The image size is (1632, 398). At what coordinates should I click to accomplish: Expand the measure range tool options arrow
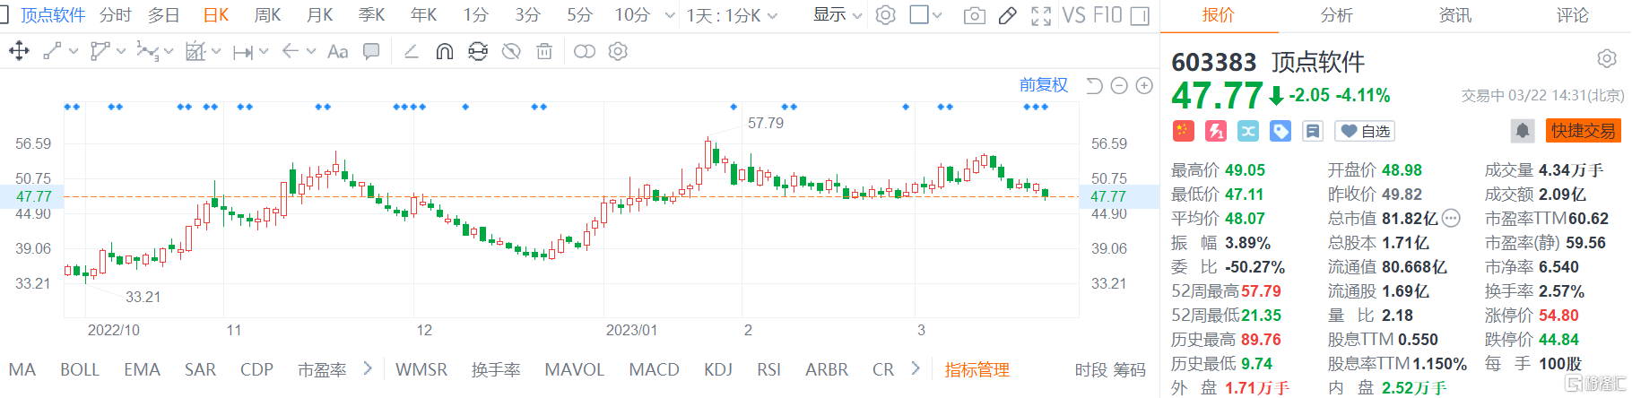click(x=264, y=52)
